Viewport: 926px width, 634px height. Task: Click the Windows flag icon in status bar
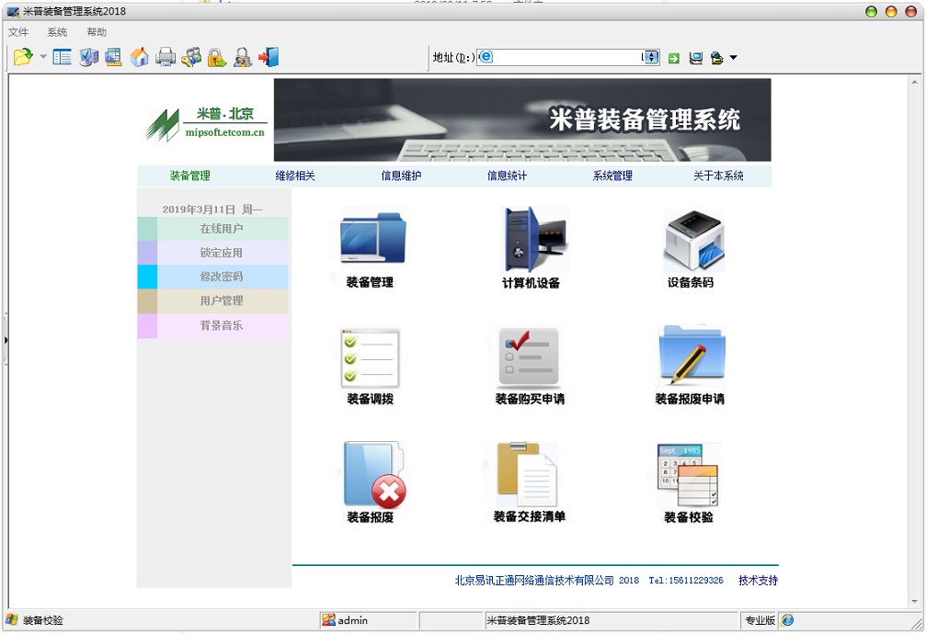click(12, 620)
